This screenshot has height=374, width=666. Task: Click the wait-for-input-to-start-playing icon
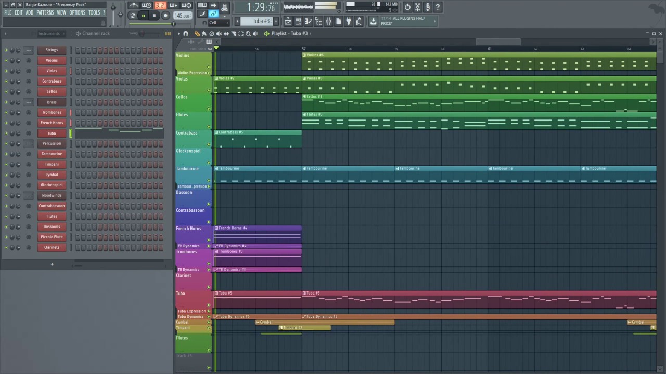pyautogui.click(x=147, y=6)
